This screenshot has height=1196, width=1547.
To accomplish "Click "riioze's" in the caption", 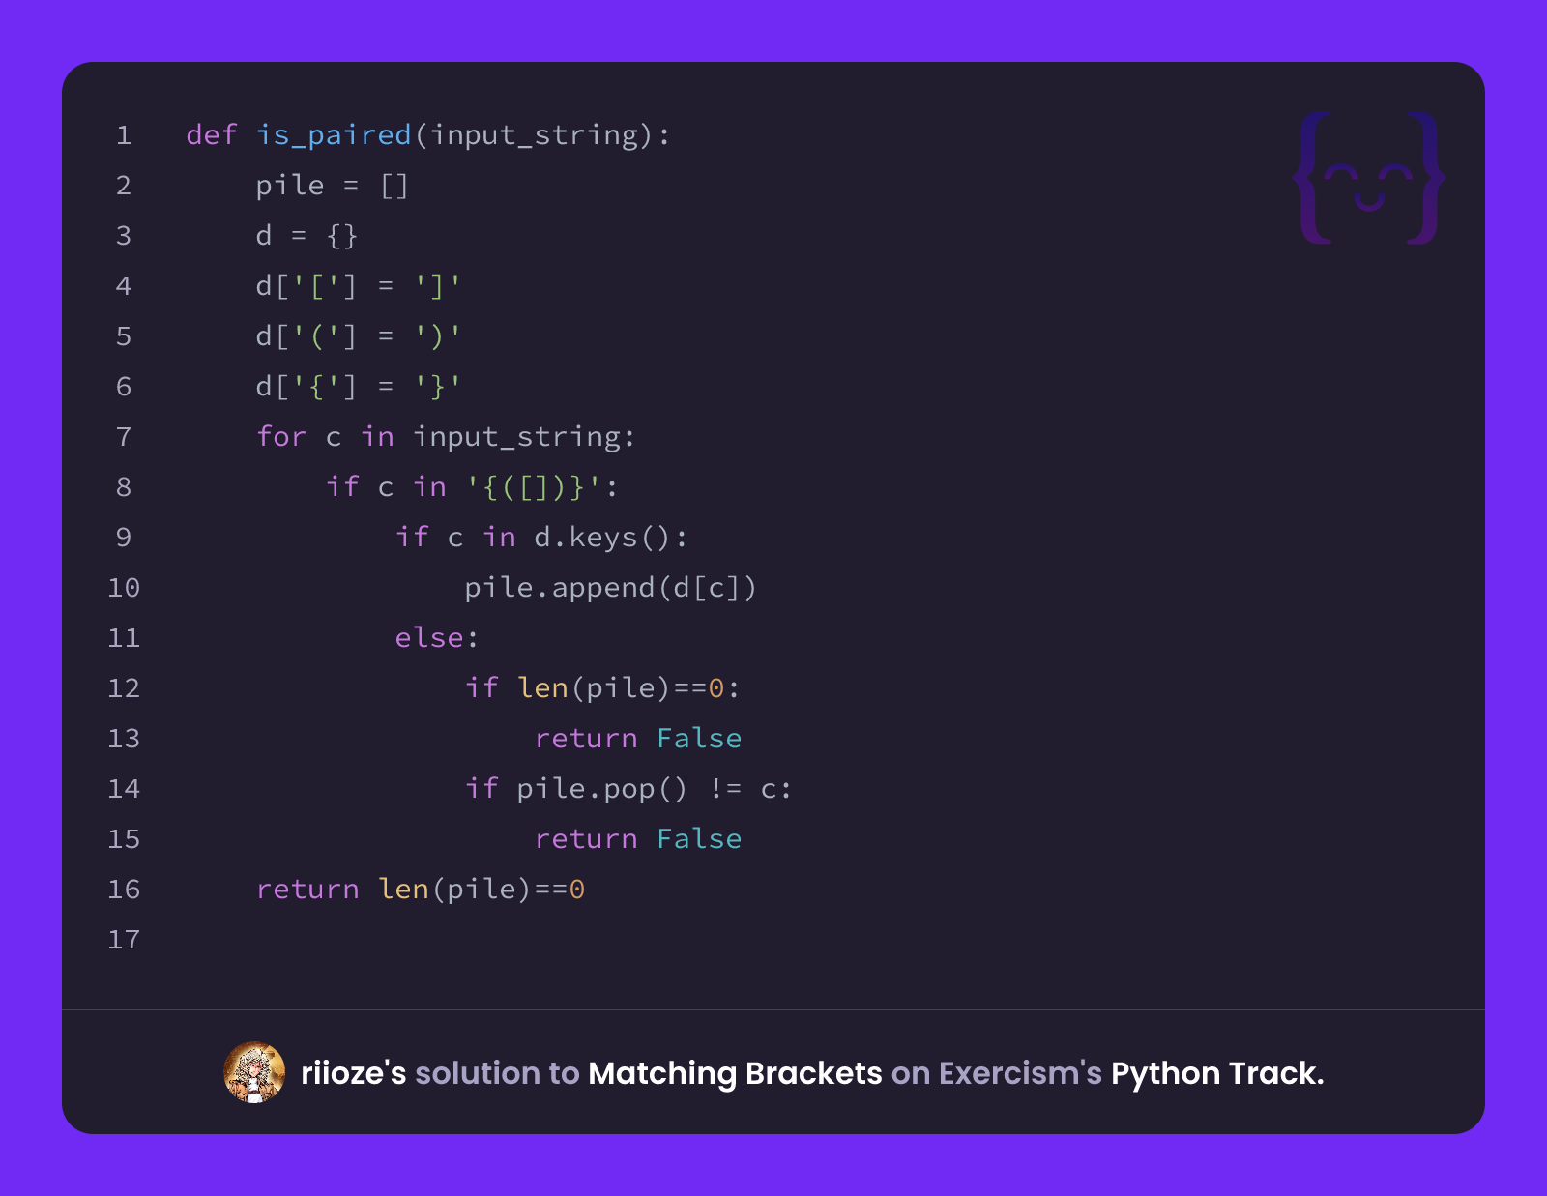I will pos(353,1073).
